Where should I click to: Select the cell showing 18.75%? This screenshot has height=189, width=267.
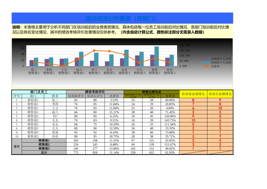coord(114,136)
